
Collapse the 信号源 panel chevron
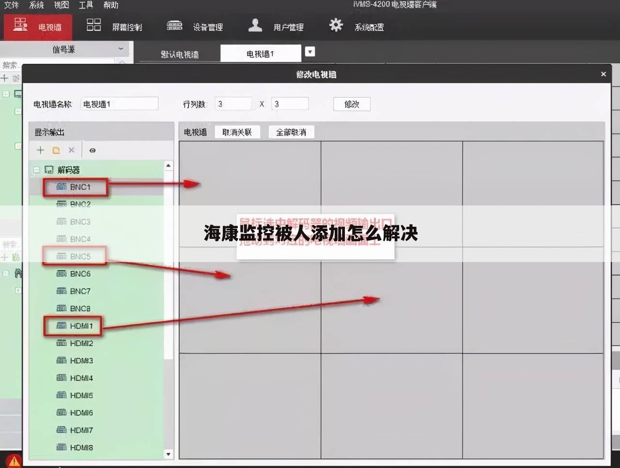point(121,49)
